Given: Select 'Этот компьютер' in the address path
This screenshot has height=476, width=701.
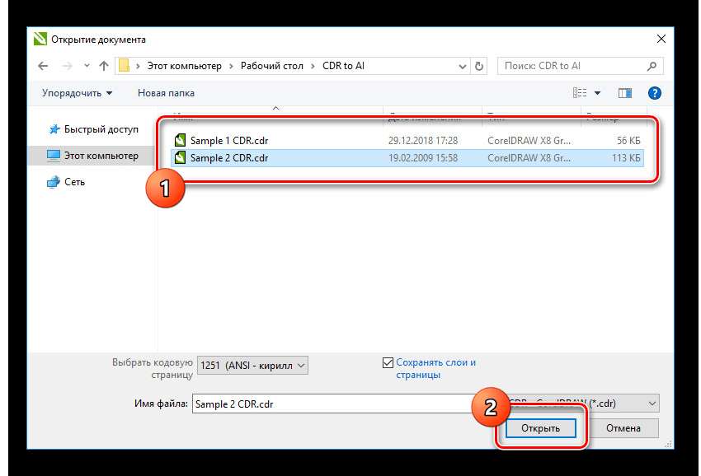Looking at the screenshot, I should (184, 66).
